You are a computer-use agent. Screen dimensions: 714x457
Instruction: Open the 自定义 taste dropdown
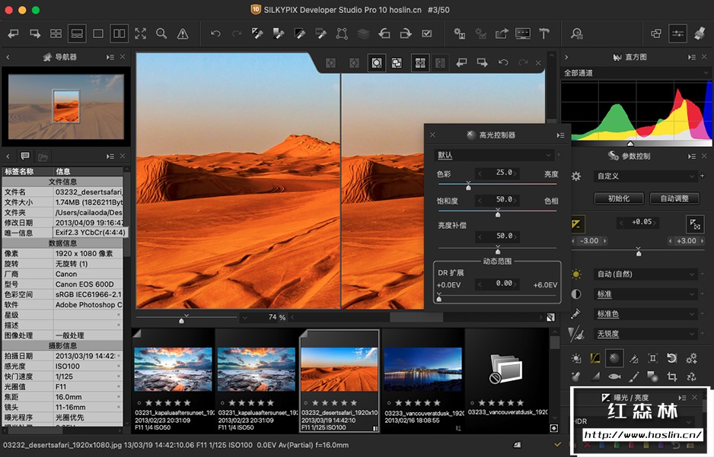[x=645, y=176]
